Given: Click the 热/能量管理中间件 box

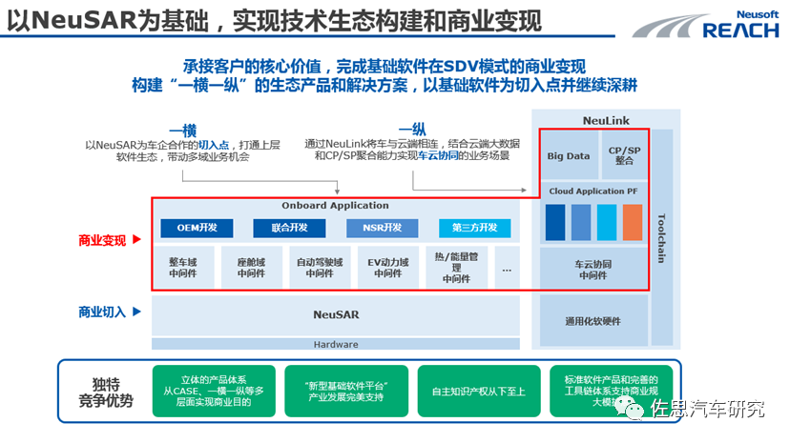Looking at the screenshot, I should [456, 267].
